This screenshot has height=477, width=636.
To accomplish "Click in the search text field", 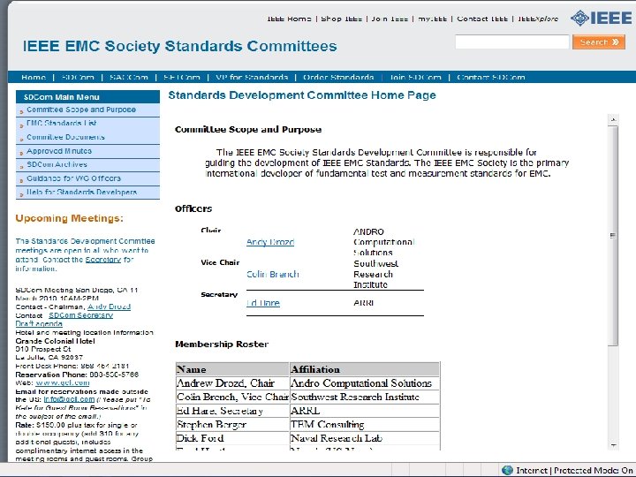I will click(x=511, y=42).
